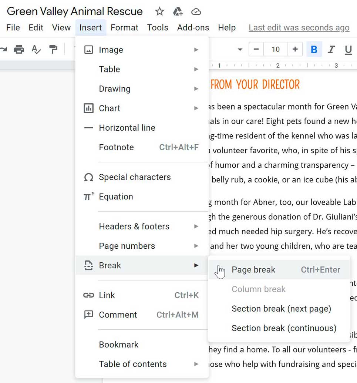
Task: Open the Format menu
Action: click(124, 28)
